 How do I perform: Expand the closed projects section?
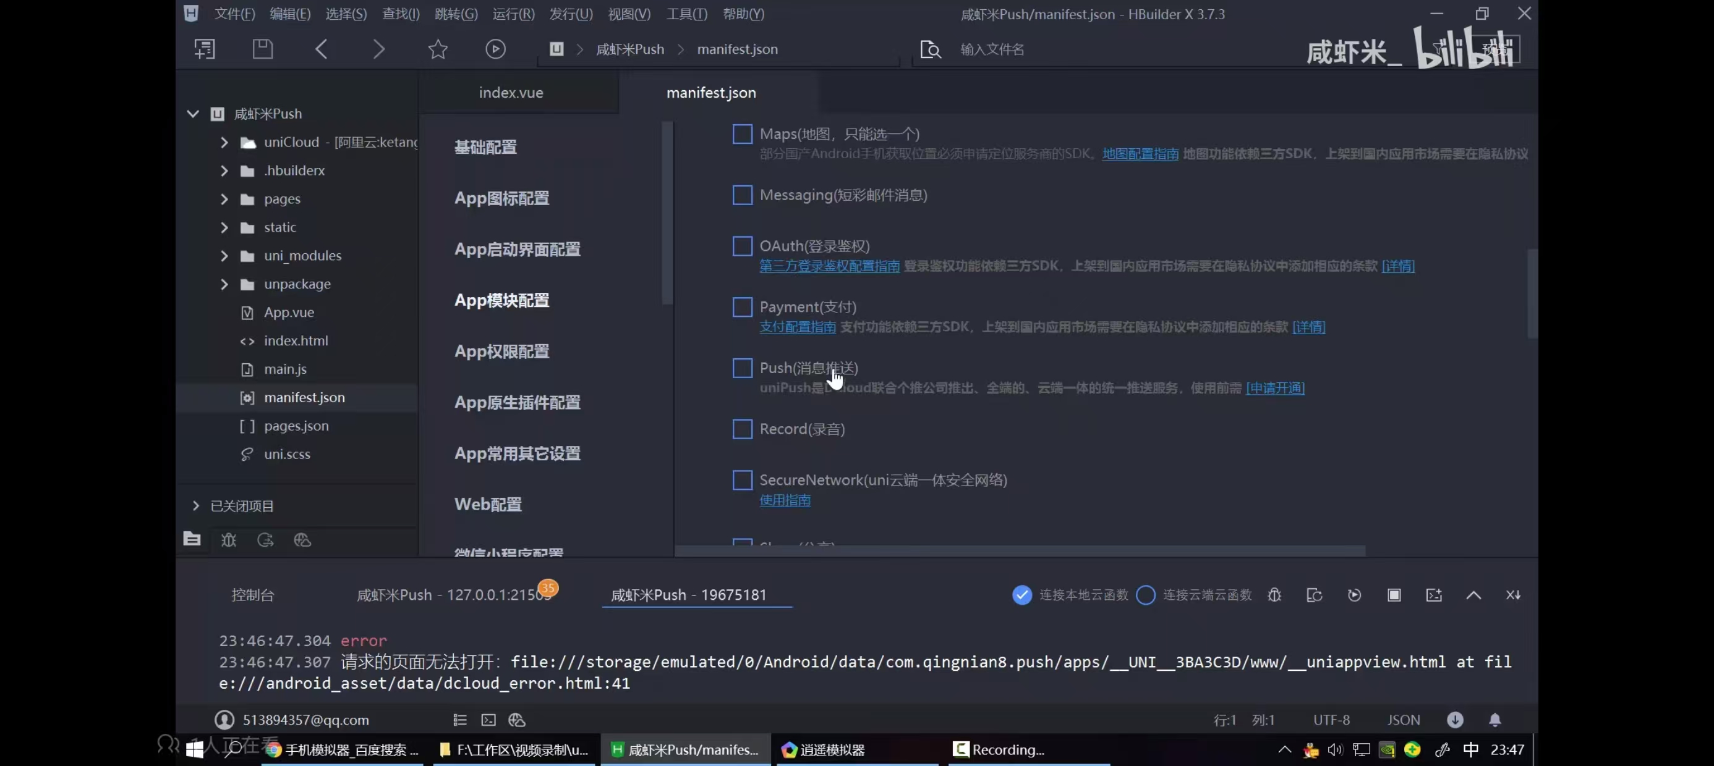click(195, 506)
